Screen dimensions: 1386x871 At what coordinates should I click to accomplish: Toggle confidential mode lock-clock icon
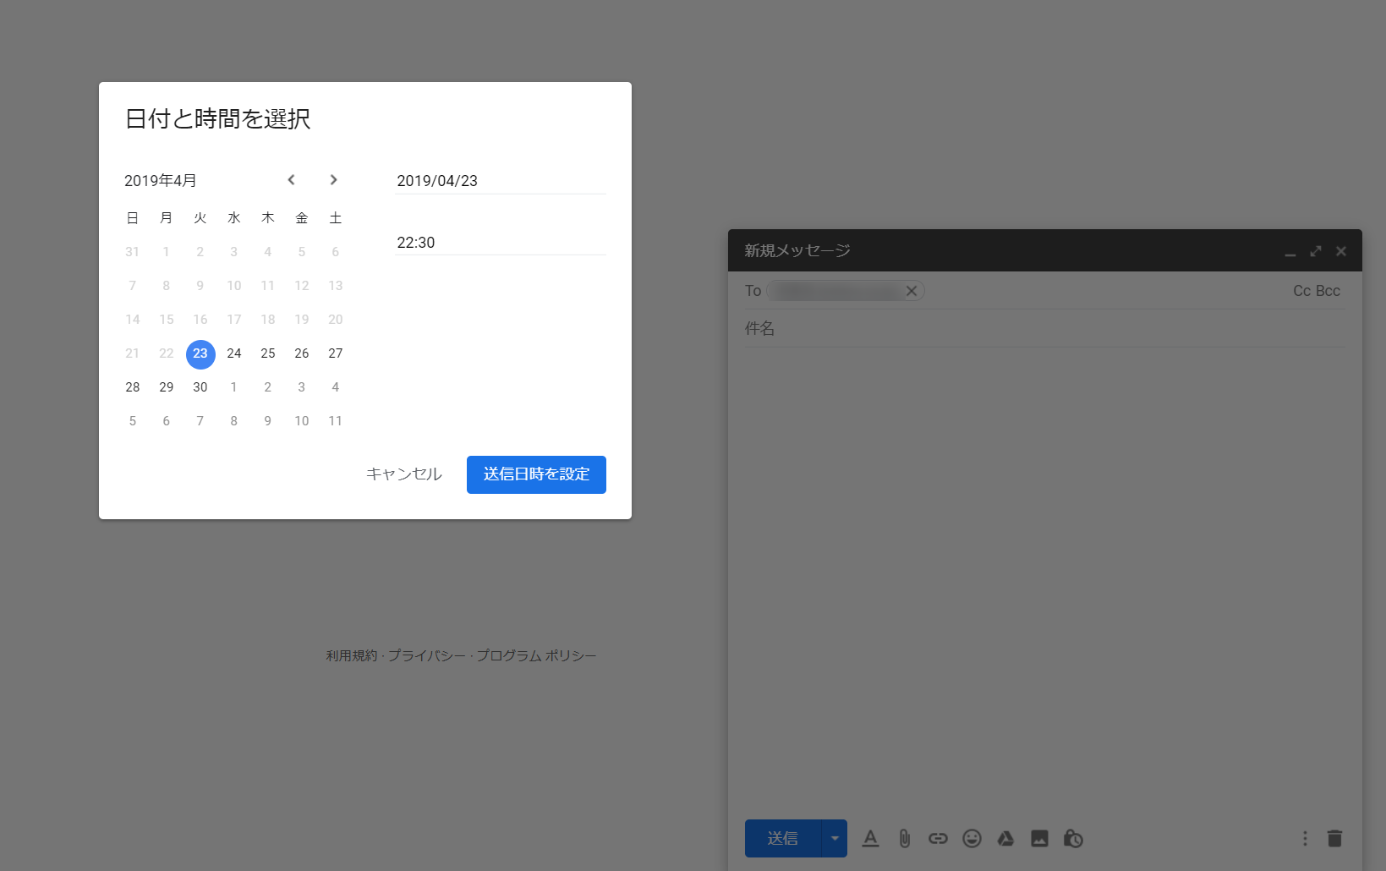click(1073, 838)
